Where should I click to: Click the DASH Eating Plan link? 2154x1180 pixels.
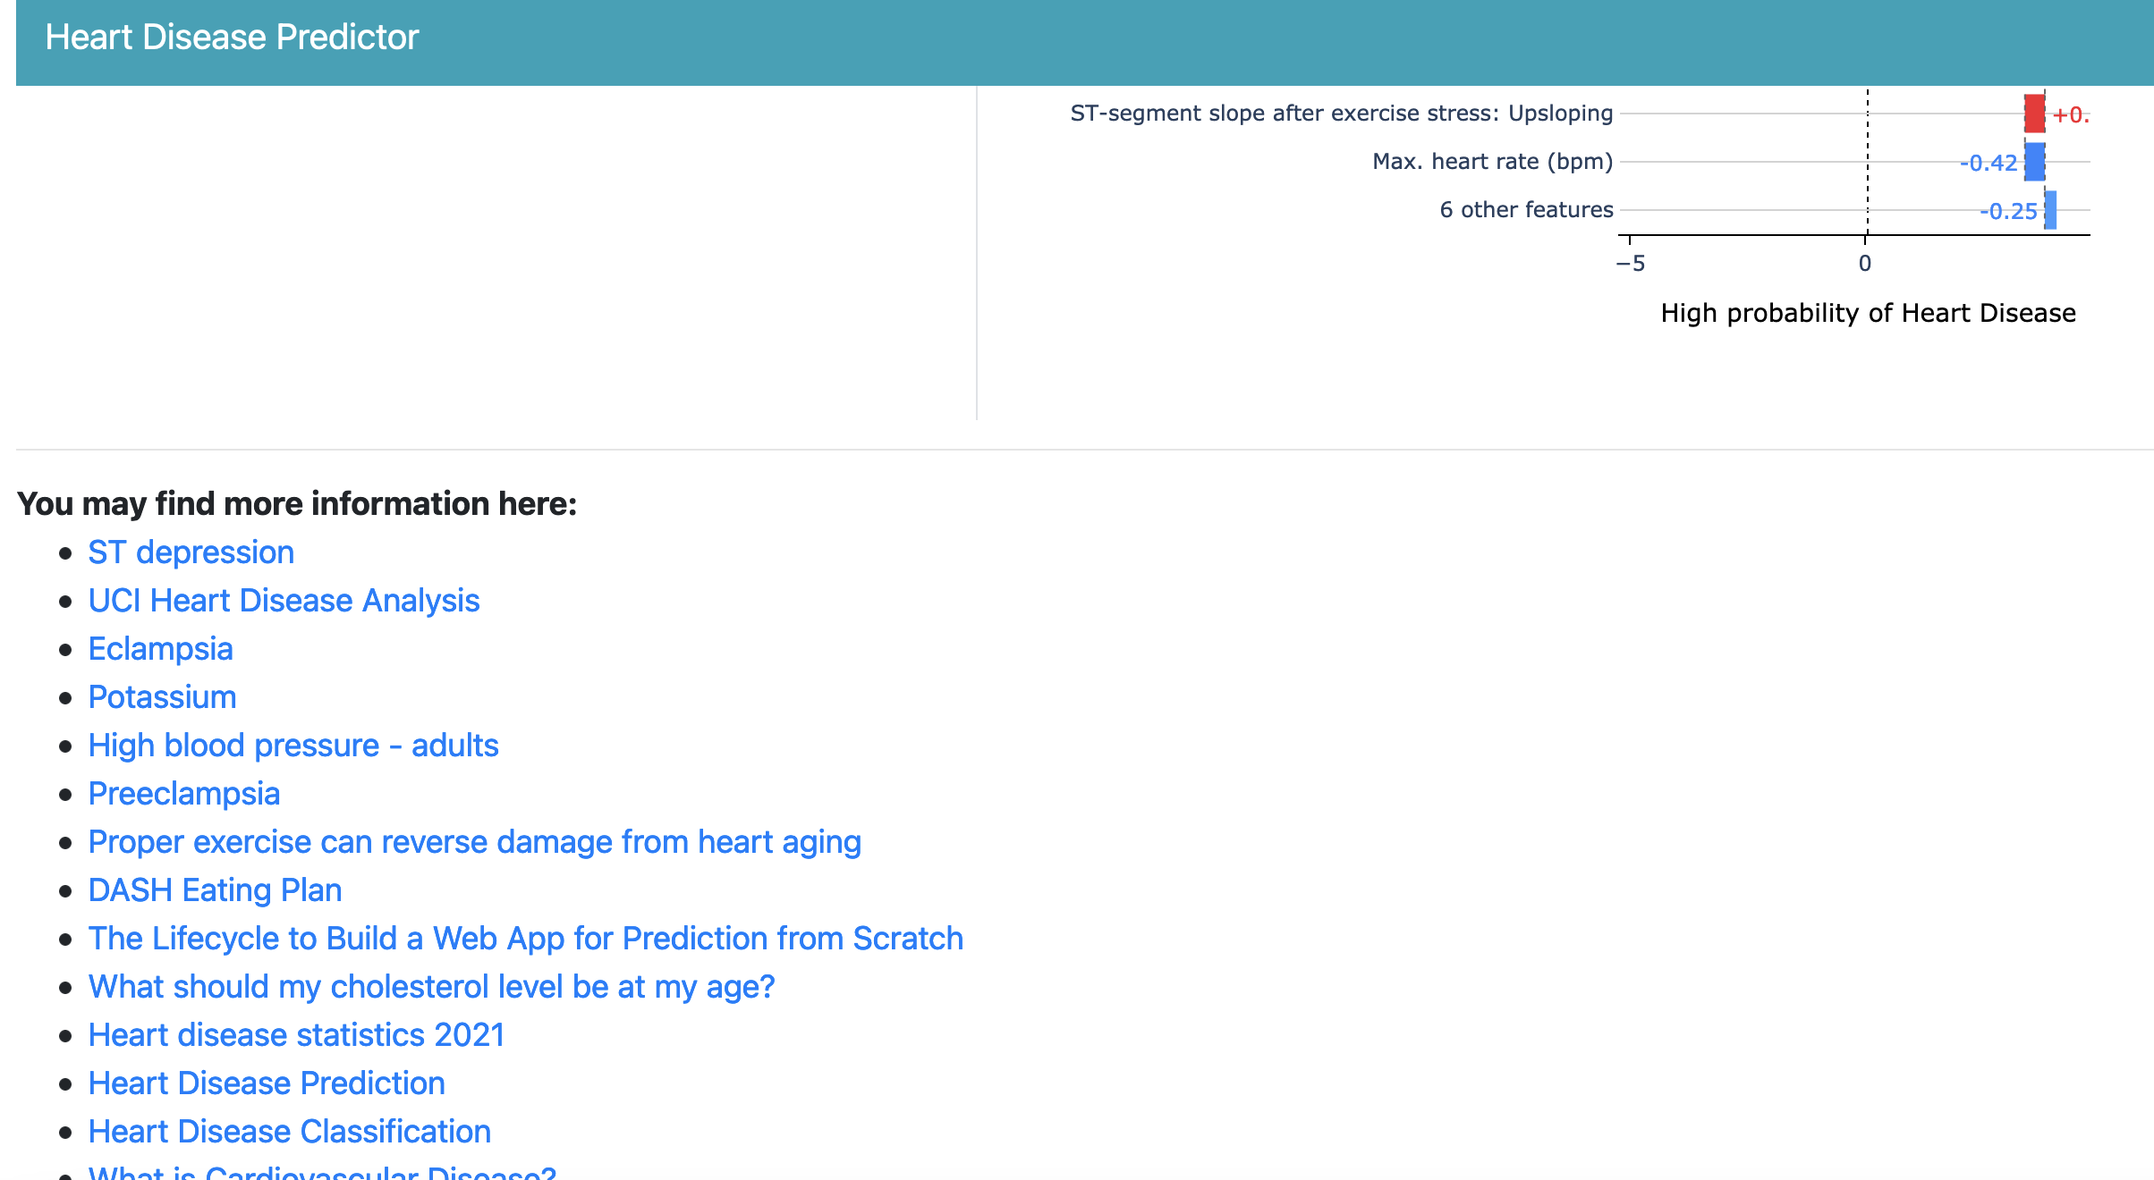[215, 890]
